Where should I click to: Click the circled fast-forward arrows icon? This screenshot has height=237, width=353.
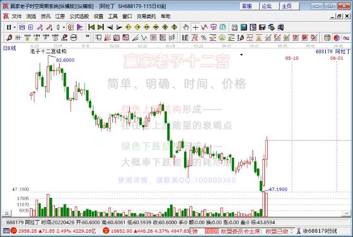[x=74, y=38]
